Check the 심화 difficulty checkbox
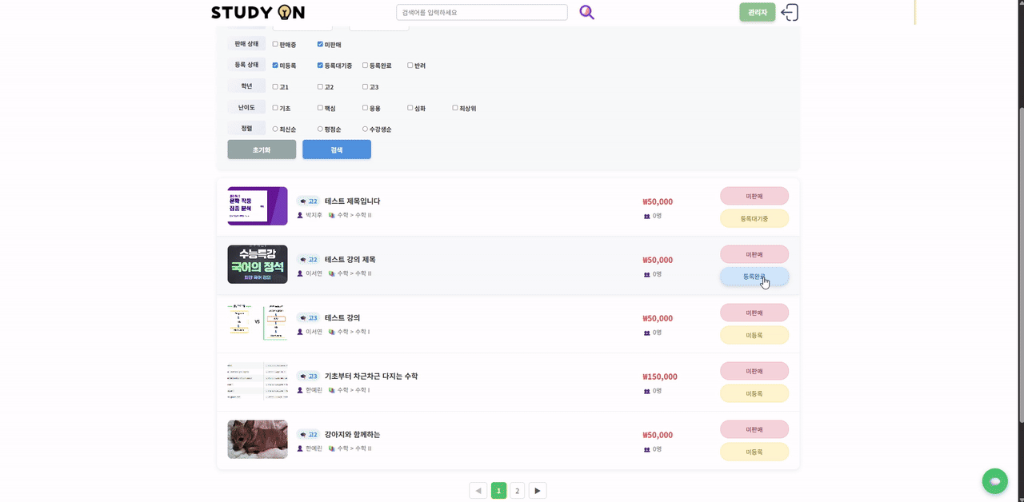The image size is (1024, 502). tap(410, 108)
